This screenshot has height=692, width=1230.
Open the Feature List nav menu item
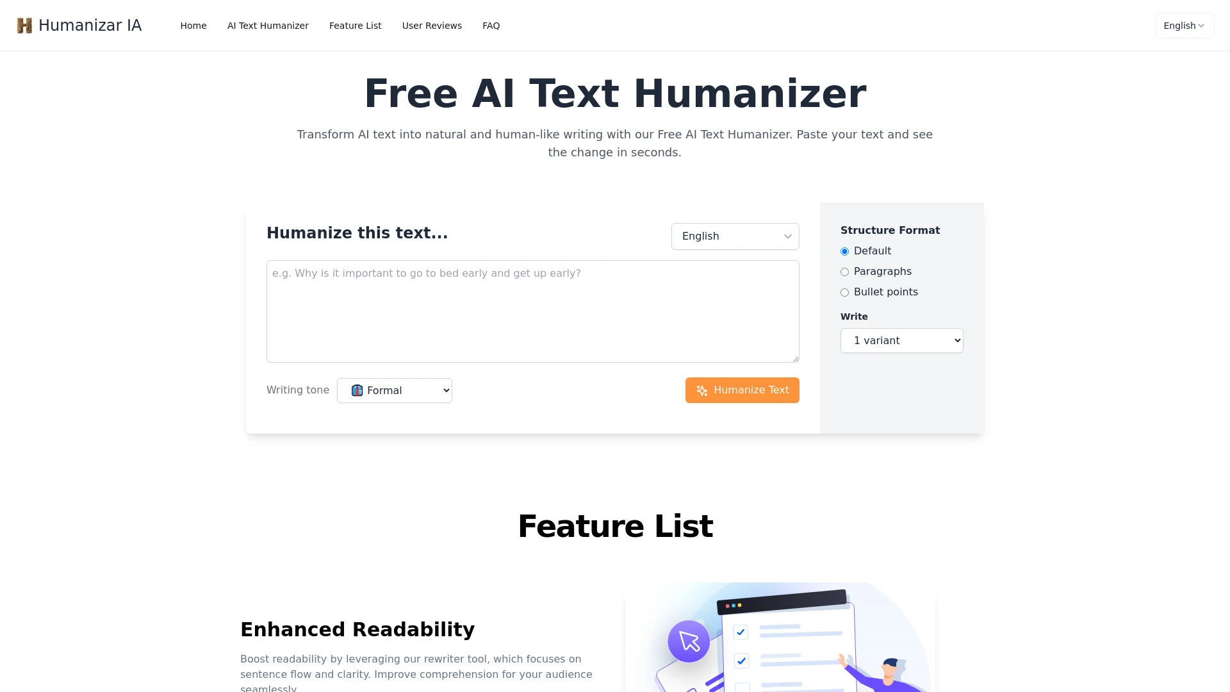coord(355,26)
